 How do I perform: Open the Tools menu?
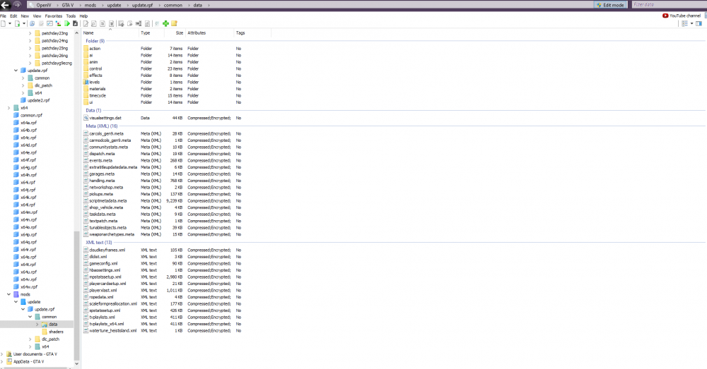click(x=71, y=16)
